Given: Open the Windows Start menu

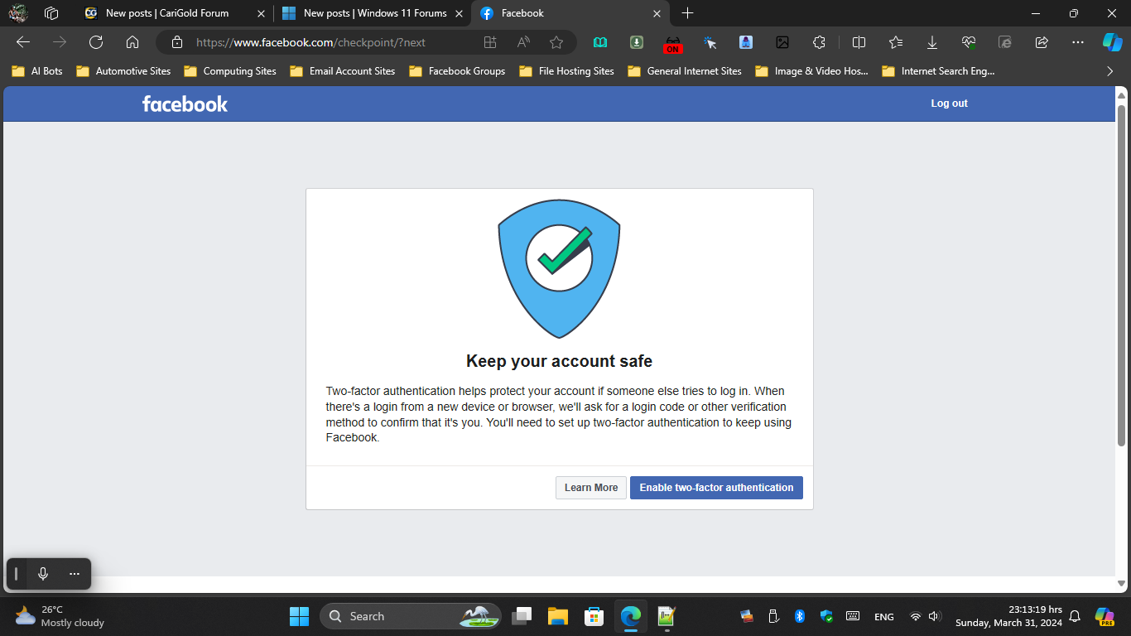Looking at the screenshot, I should (299, 616).
